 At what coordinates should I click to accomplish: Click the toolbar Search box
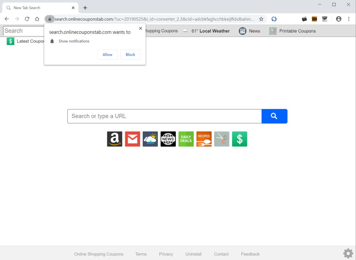[24, 31]
